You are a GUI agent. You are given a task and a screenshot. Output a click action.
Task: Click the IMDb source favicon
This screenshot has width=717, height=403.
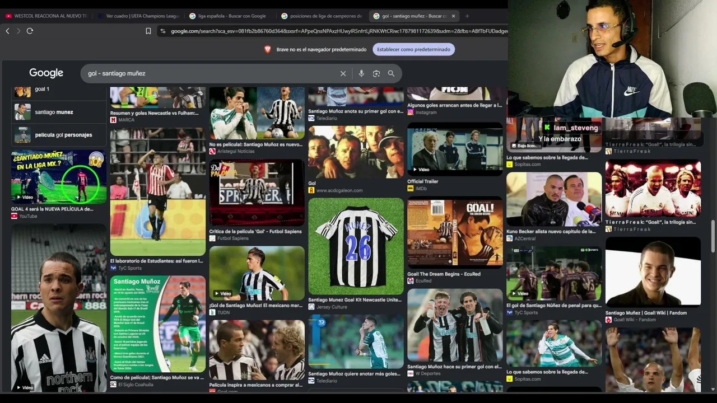click(411, 189)
